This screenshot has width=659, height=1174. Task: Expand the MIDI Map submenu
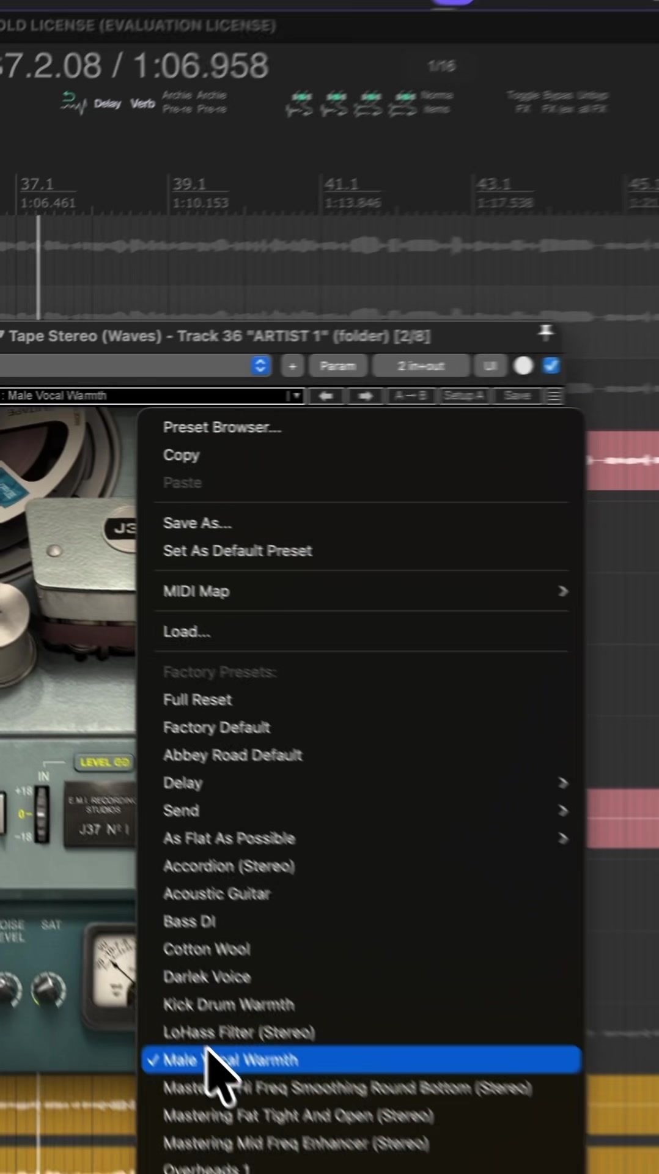point(361,591)
